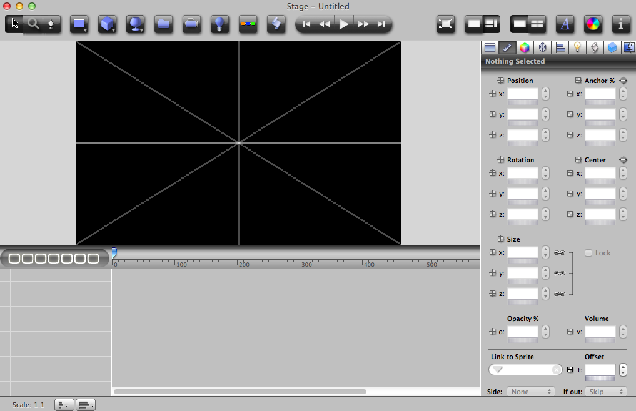Click the Offset t slider bar
Viewport: 636px width, 411px height.
600,379
